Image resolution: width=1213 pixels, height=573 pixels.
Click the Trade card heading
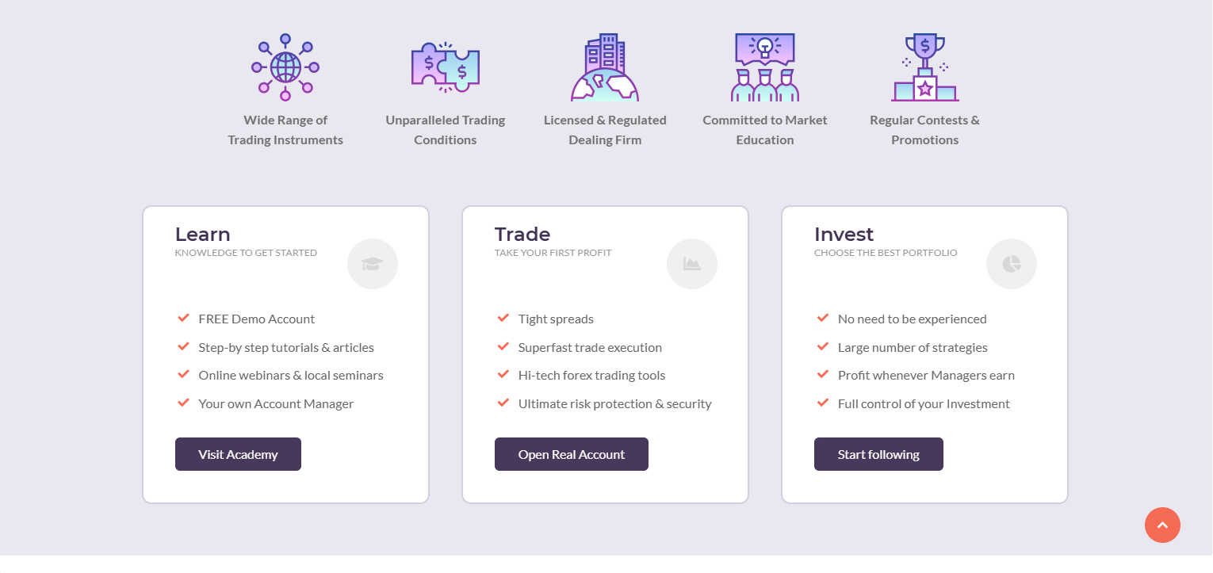pos(522,235)
